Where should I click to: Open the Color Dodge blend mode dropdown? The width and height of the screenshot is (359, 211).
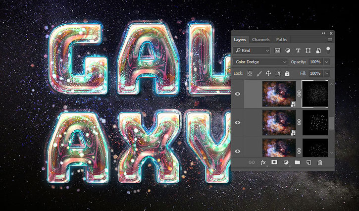[x=260, y=62]
